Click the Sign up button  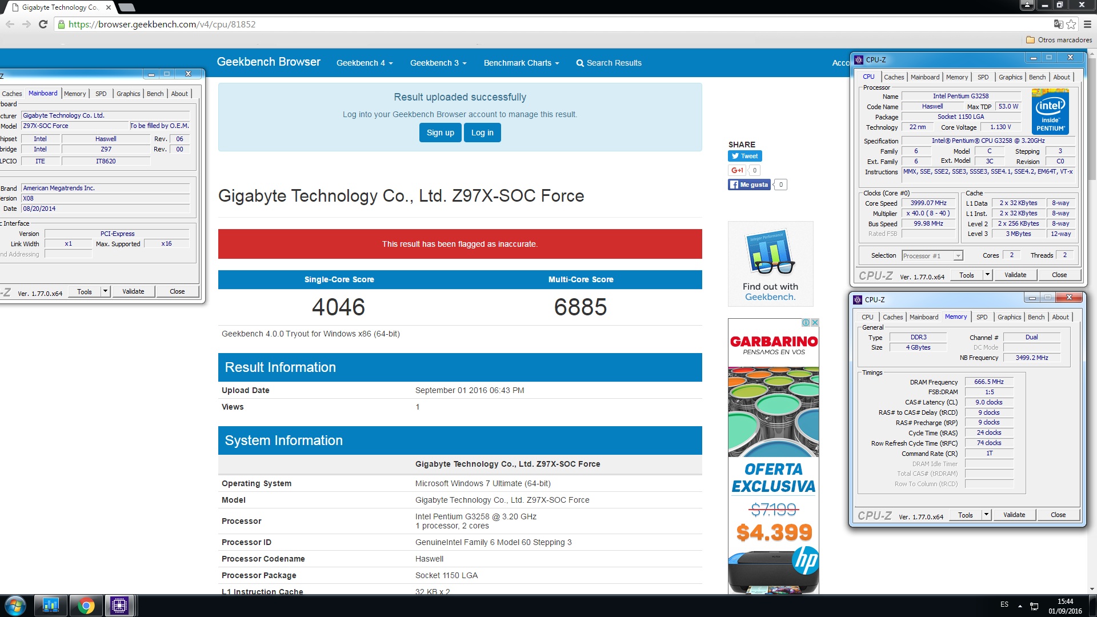(440, 133)
